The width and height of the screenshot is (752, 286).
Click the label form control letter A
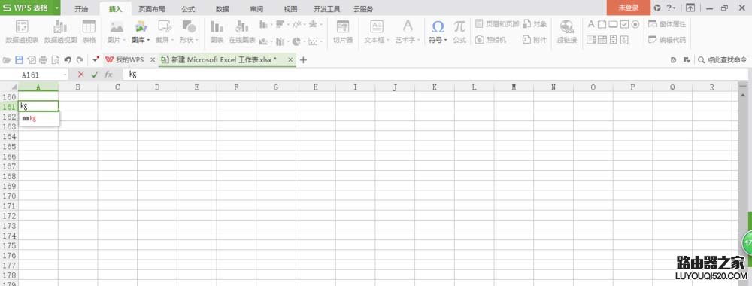click(591, 24)
